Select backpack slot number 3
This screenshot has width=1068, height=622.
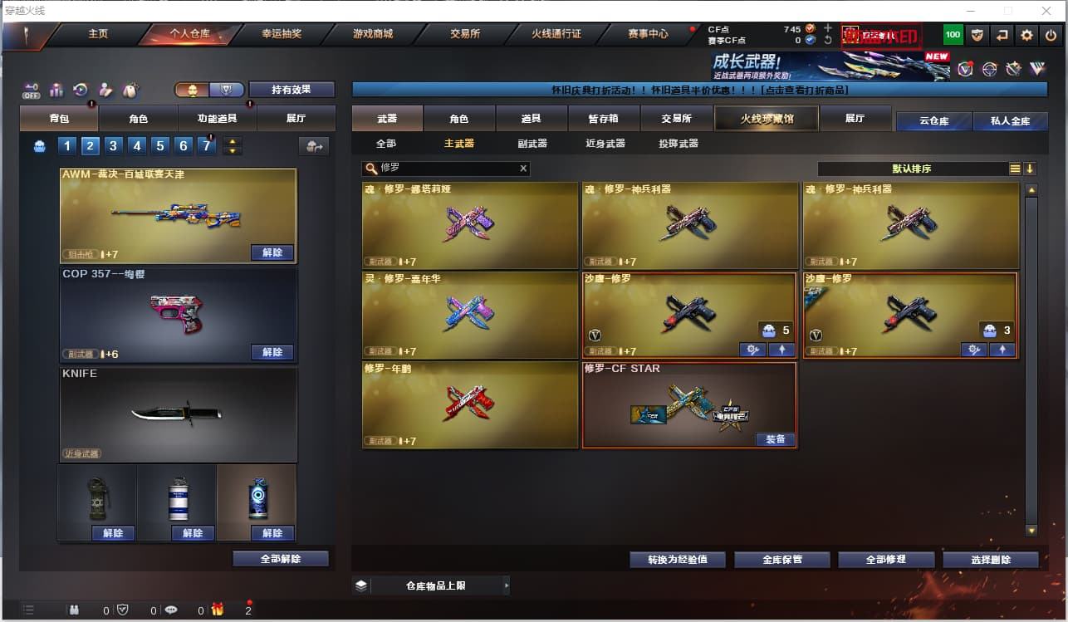114,146
